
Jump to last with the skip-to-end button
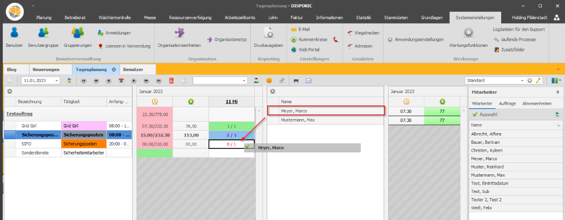coord(159,81)
